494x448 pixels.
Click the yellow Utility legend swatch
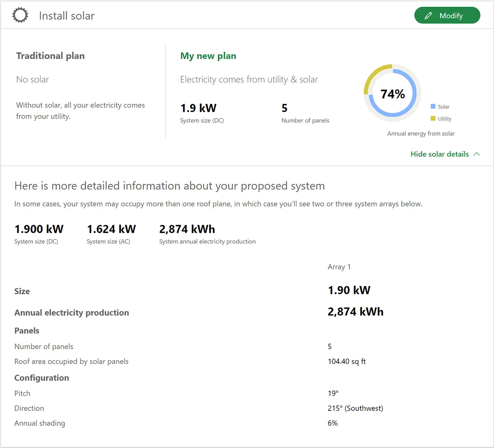tap(433, 119)
